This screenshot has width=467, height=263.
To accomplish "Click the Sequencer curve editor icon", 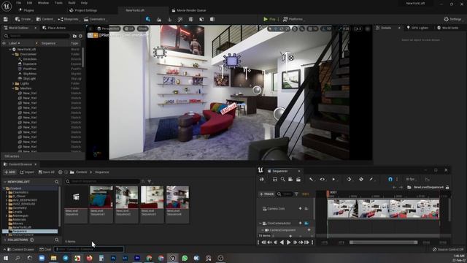I will pyautogui.click(x=427, y=179).
